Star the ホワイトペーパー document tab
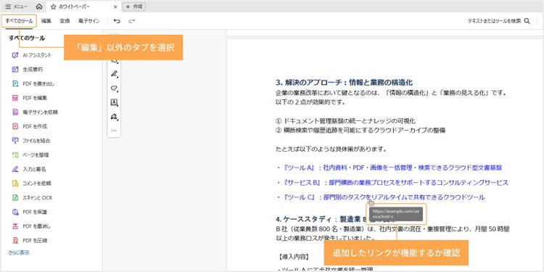 (x=53, y=7)
